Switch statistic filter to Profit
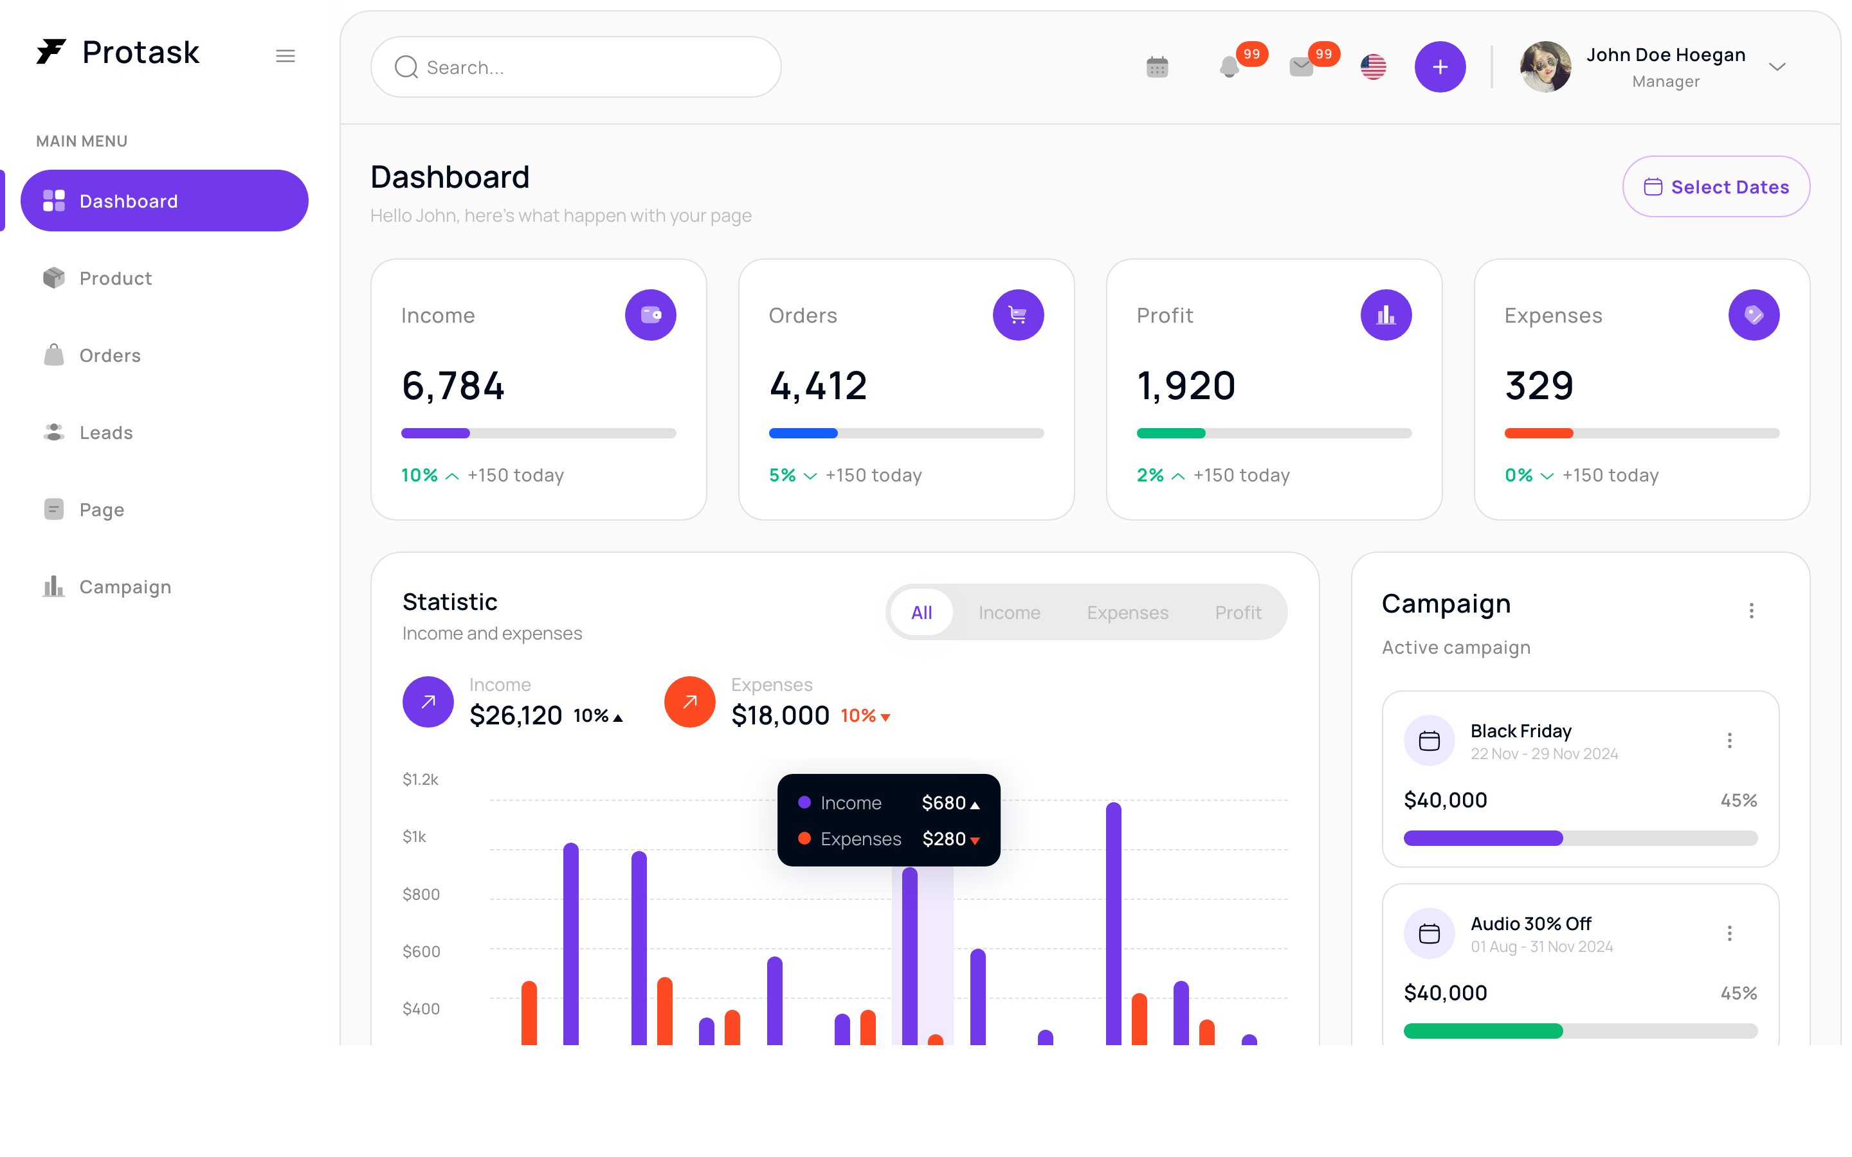Image resolution: width=1852 pixels, height=1157 pixels. [1237, 612]
